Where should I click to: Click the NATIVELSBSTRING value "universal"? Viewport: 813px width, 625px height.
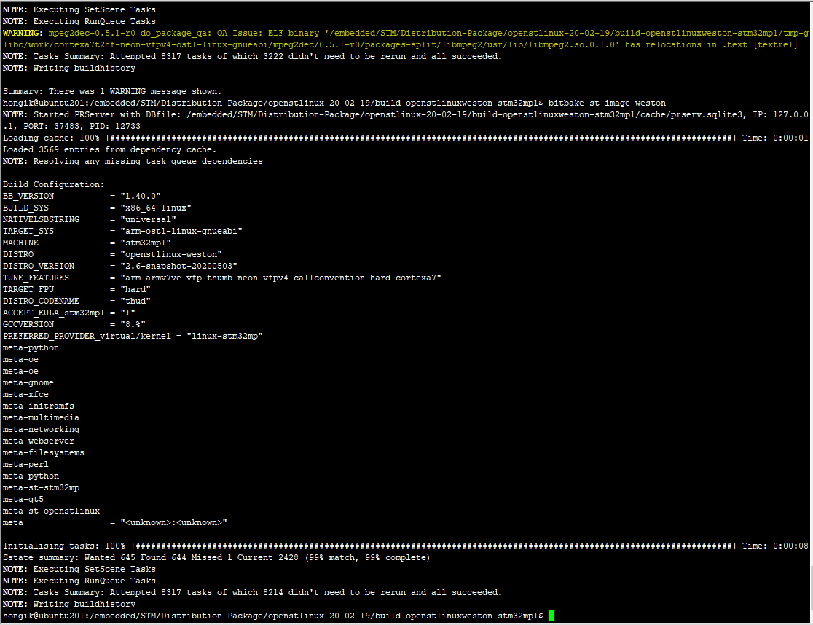(149, 220)
